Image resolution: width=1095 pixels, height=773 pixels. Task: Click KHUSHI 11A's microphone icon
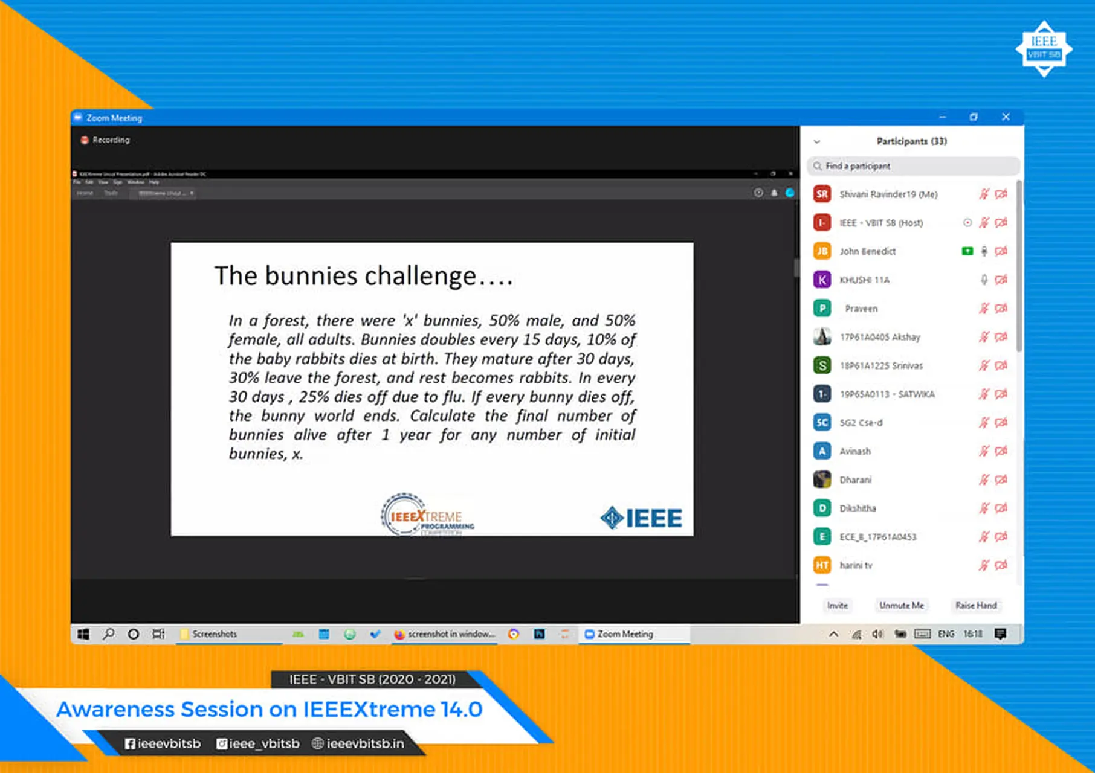point(984,280)
